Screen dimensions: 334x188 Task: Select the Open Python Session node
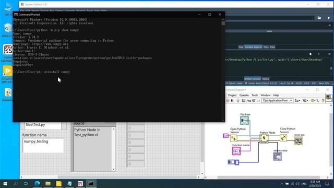click(234, 138)
